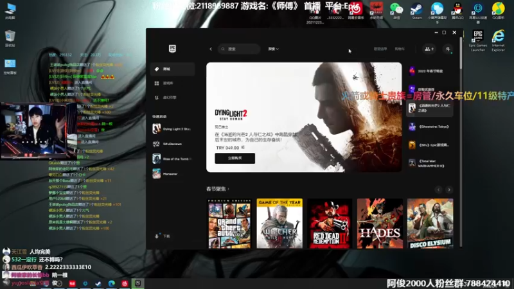Select the 2022 Spring Sale carousel entry

[430, 71]
